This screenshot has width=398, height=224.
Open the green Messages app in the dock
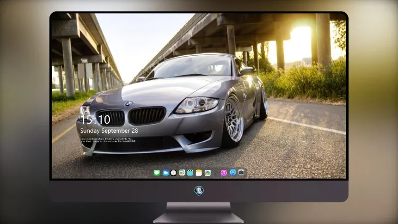157,173
